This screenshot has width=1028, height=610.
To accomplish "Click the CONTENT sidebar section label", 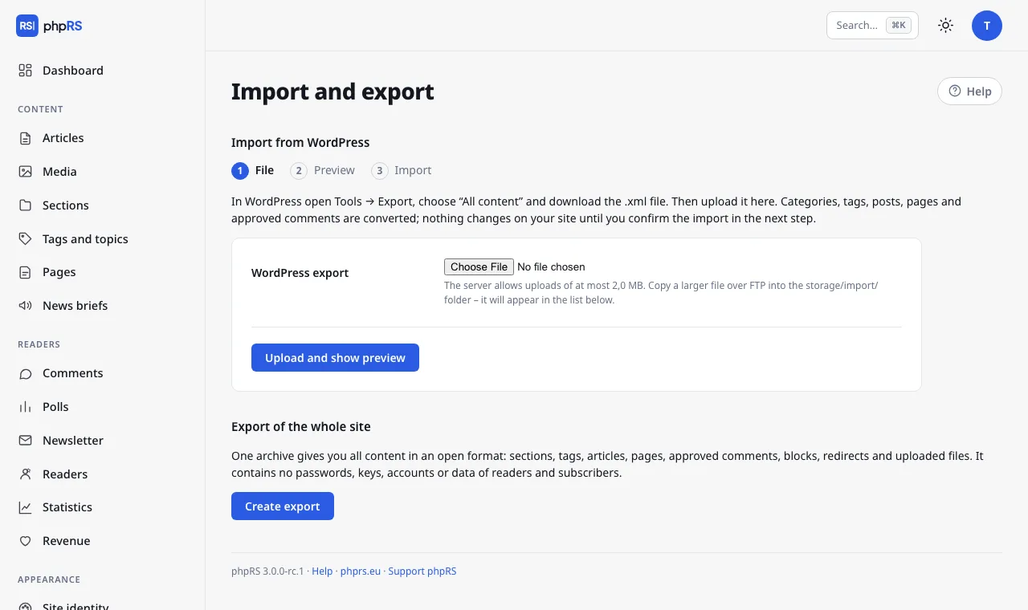I will coord(40,109).
